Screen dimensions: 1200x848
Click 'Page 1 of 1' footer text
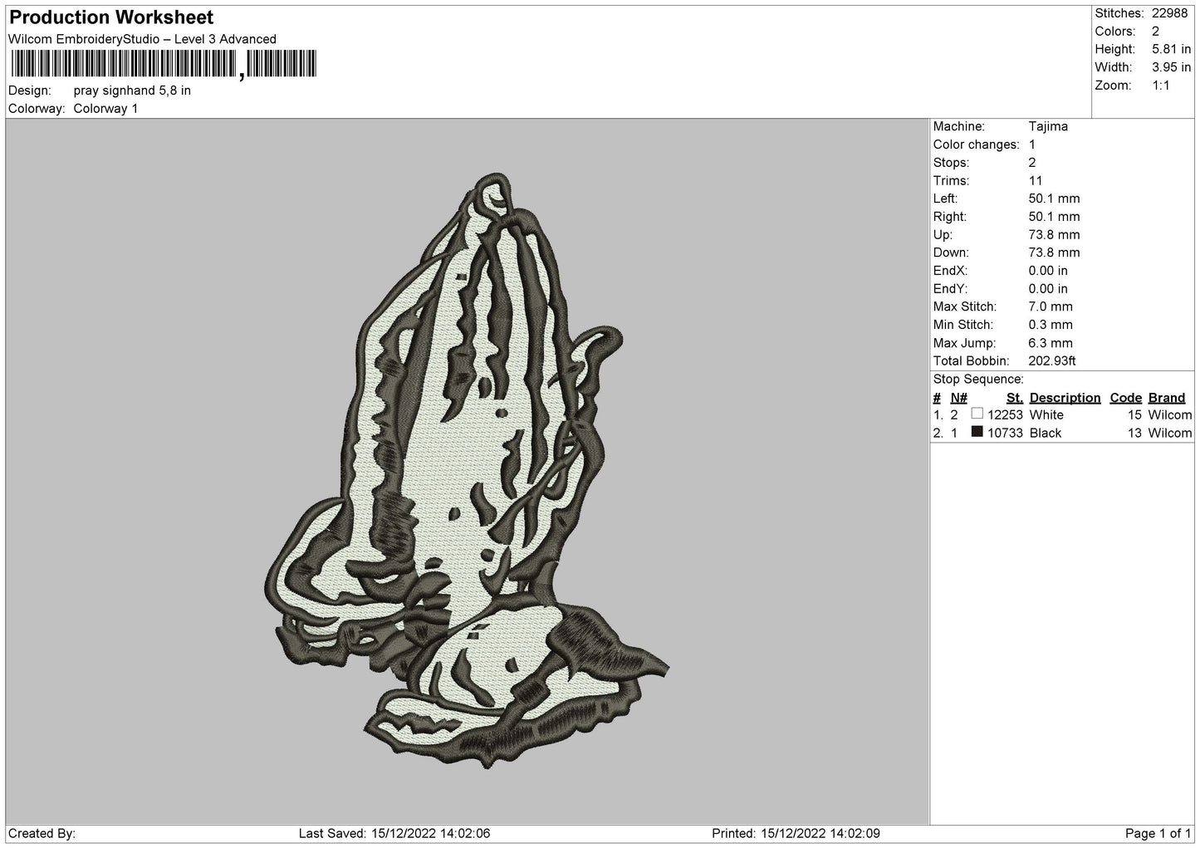[1158, 833]
